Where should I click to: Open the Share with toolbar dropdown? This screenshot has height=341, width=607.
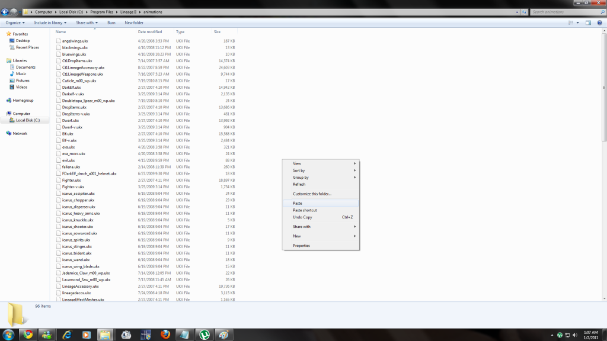pos(87,22)
